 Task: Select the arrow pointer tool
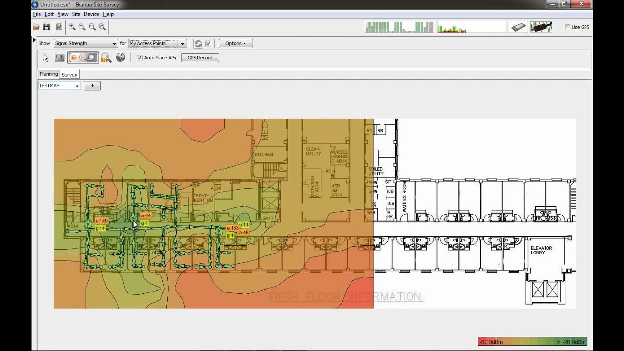[x=46, y=58]
